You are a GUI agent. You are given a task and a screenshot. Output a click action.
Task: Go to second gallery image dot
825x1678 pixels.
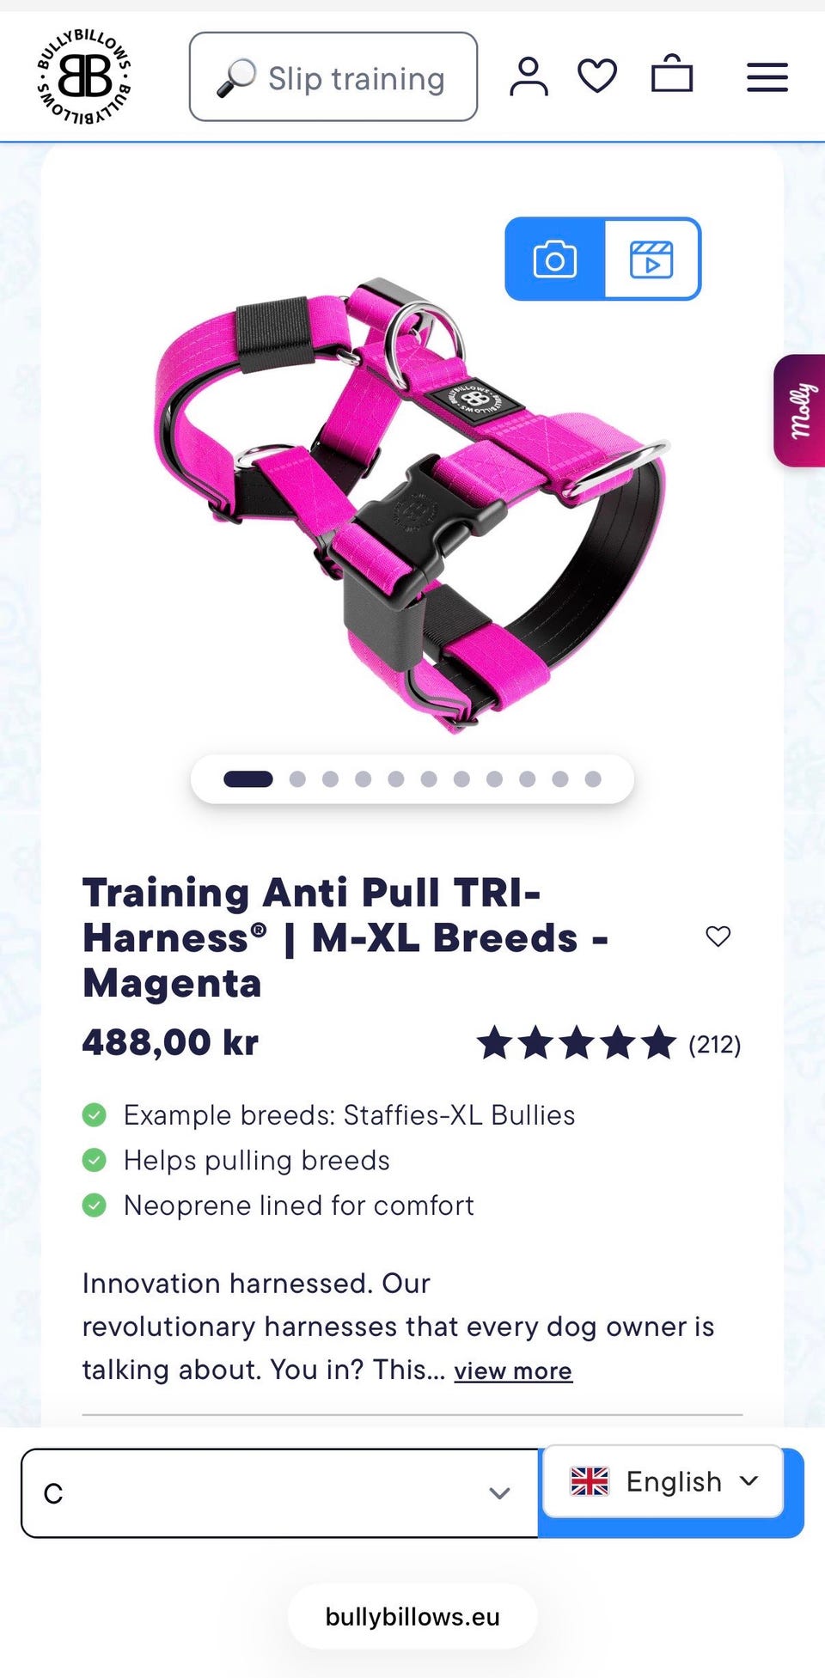tap(297, 779)
